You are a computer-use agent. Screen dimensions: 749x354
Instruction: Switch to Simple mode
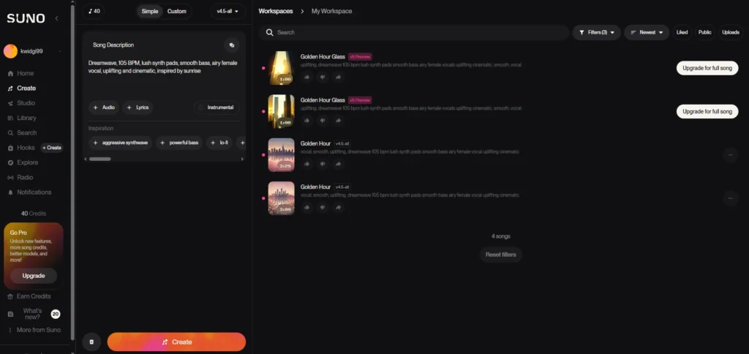click(x=149, y=12)
